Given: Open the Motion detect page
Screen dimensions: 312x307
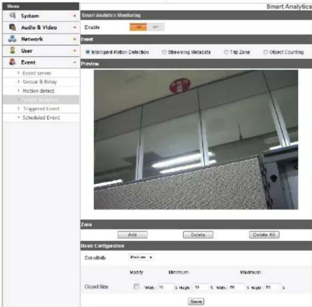Looking at the screenshot, I should click(x=38, y=91).
